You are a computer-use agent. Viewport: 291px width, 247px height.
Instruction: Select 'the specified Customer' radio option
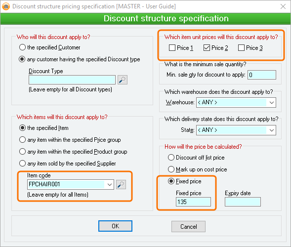[22, 47]
